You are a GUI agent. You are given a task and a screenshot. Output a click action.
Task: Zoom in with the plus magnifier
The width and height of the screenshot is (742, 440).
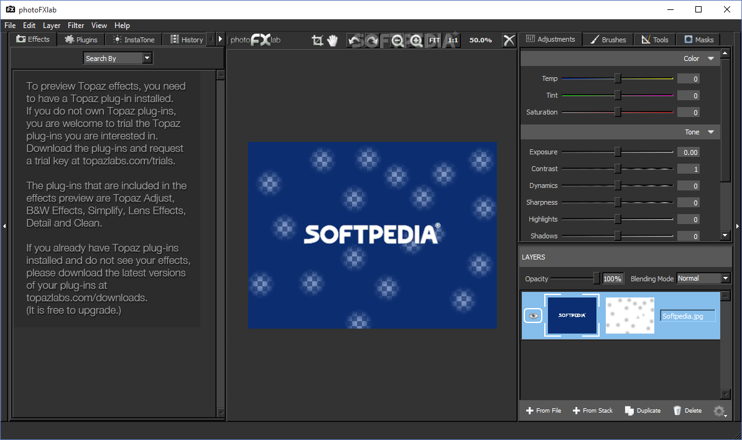416,40
